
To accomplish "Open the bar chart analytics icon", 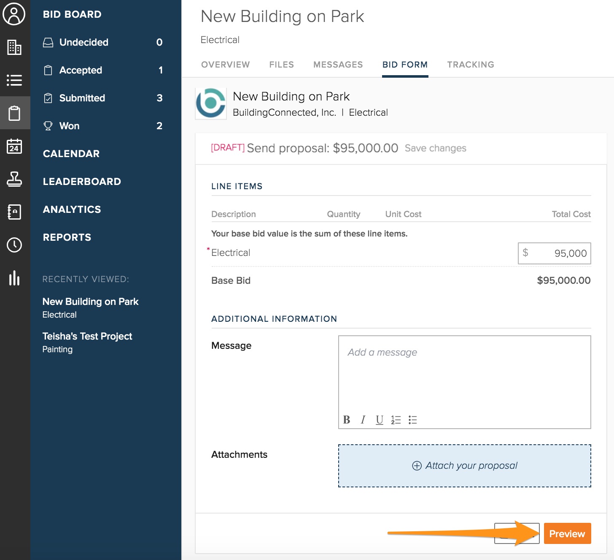I will (14, 278).
